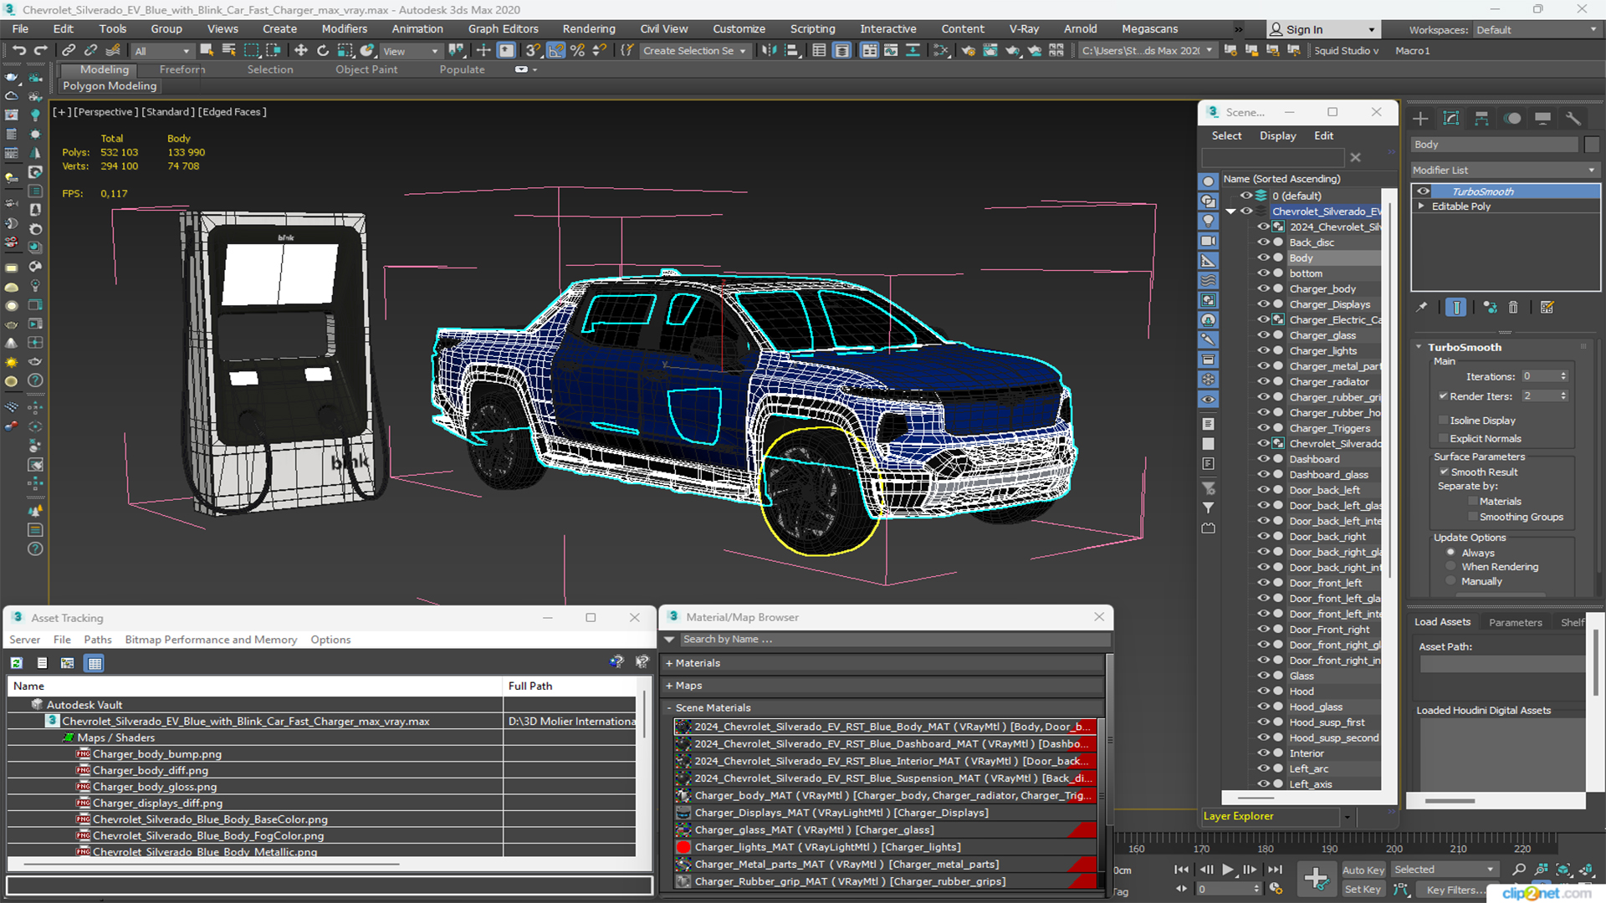Toggle the Render Iters checkbox
Screen dimensions: 1606x903
[1443, 396]
